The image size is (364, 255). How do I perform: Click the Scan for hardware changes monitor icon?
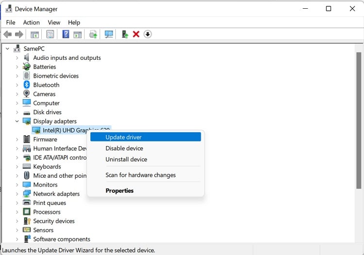pos(109,34)
